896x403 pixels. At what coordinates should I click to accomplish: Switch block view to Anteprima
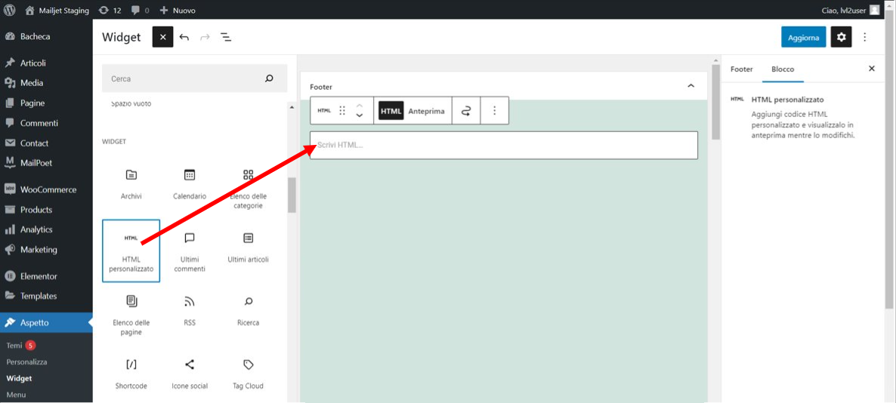(426, 111)
